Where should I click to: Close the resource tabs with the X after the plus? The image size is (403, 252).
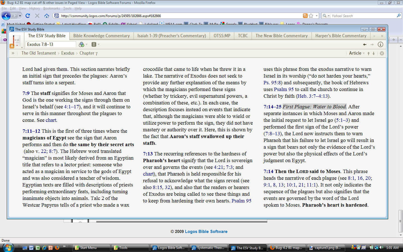click(382, 36)
